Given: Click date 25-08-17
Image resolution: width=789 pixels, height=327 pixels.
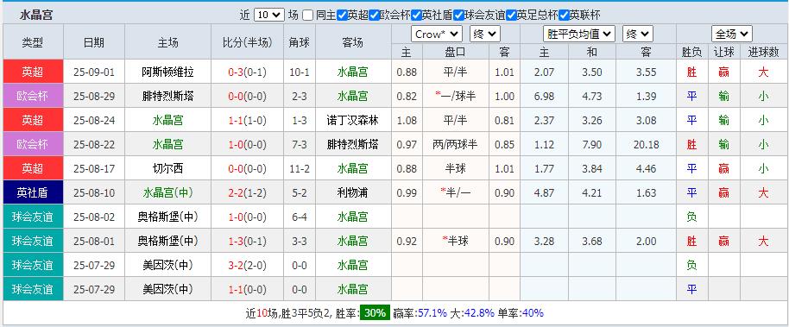Looking at the screenshot, I should coord(94,168).
